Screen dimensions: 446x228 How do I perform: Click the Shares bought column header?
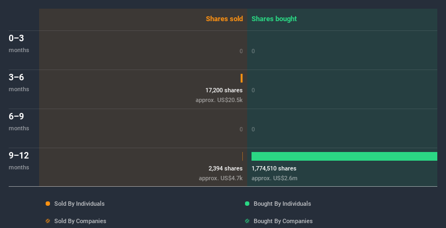click(x=274, y=19)
